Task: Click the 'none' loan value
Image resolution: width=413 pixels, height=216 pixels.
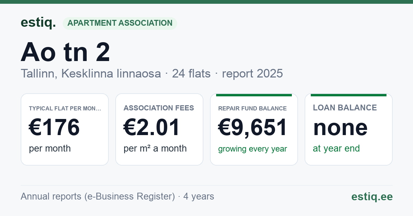Action: 340,127
